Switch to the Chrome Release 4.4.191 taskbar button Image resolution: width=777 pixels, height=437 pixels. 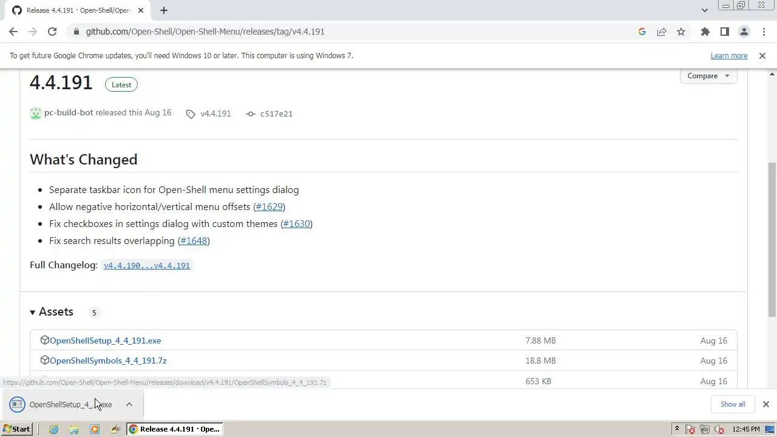tap(175, 429)
